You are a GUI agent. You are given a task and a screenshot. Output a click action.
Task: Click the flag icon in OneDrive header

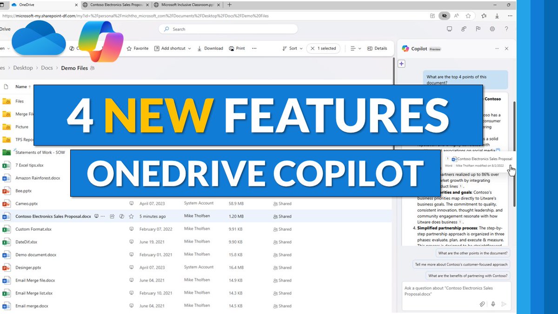[x=478, y=29]
